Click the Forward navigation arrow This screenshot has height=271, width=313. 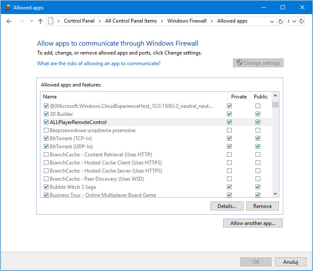pos(21,21)
